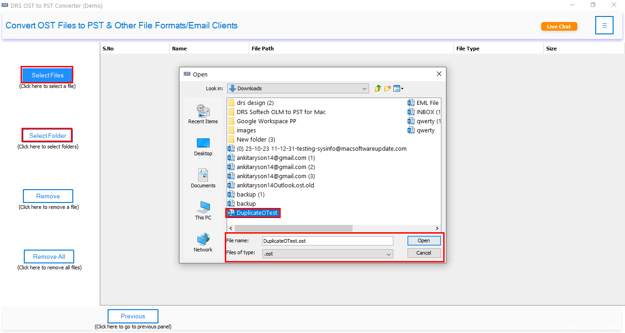Viewport: 625px width, 333px height.
Task: Select the New folder (3) entry
Action: click(x=252, y=140)
